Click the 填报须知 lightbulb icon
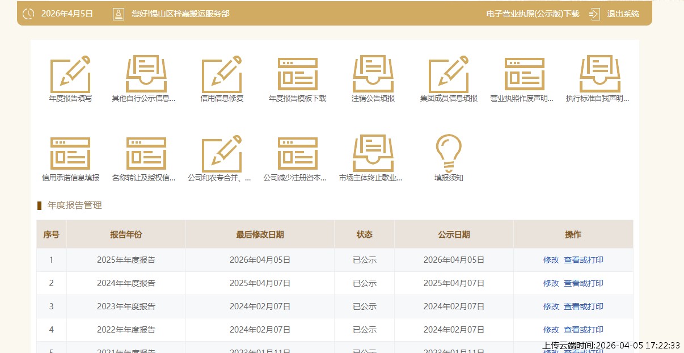The height and width of the screenshot is (353, 684). [449, 154]
